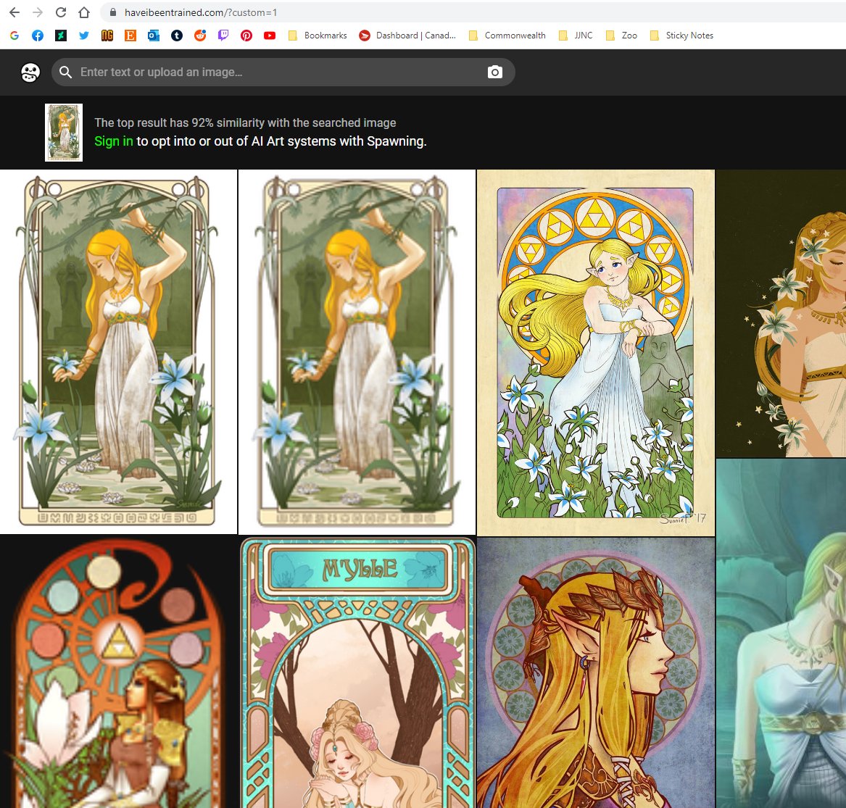Image resolution: width=846 pixels, height=808 pixels.
Task: Open the blurry duplicate Zelda result
Action: [357, 351]
